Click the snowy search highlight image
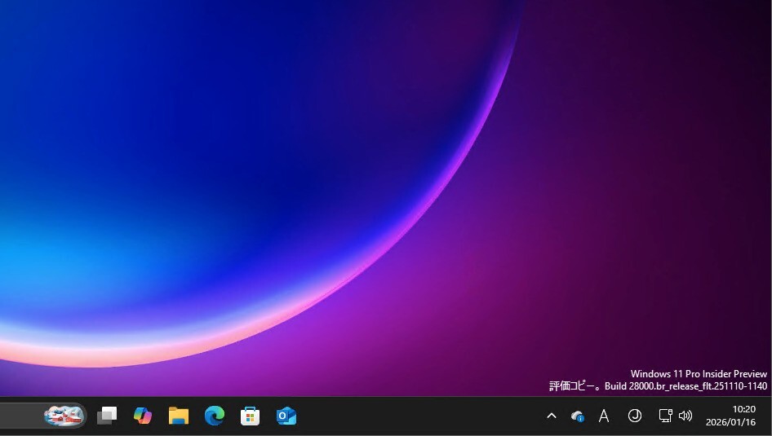Screen dimensions: 772x436 pos(64,416)
